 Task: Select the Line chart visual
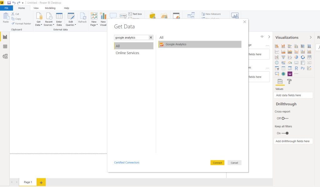pos(277,52)
